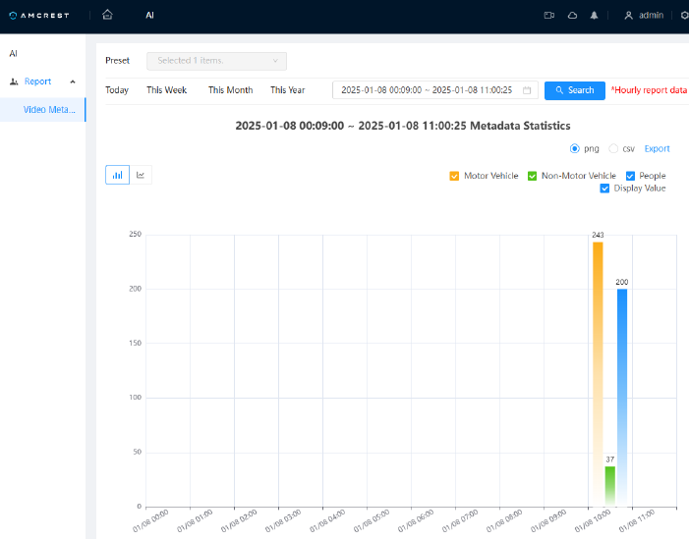Screen dimensions: 689x541
Task: Click the Report people icon in sidebar
Action: (14, 81)
